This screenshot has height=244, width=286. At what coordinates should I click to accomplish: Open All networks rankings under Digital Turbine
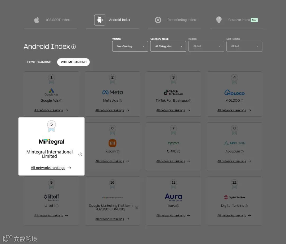[234, 216]
